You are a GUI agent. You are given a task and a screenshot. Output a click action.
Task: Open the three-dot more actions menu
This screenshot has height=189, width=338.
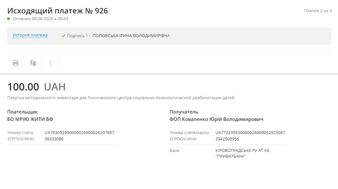tap(51, 63)
